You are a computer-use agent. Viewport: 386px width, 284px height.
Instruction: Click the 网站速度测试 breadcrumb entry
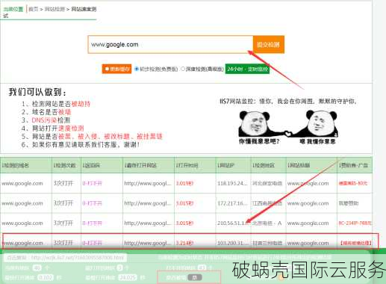[84, 9]
